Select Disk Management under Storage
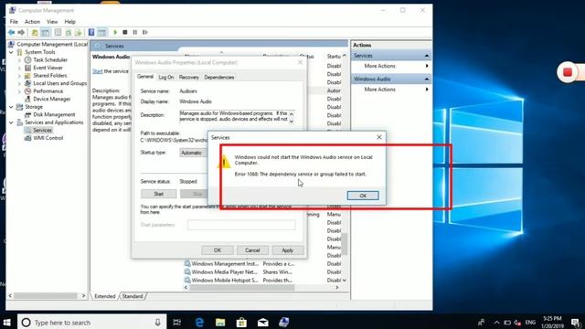Screen dimensions: 585x329 pos(54,114)
